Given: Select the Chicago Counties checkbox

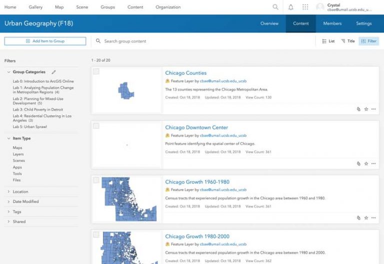Looking at the screenshot, I should (x=96, y=71).
